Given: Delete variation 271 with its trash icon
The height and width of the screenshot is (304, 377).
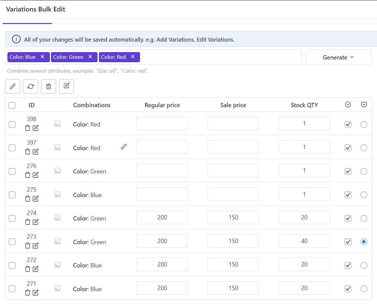Looking at the screenshot, I should [28, 293].
